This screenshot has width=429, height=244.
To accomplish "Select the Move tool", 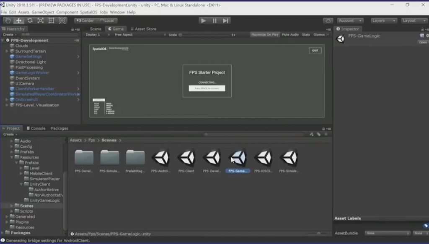I will (18, 21).
